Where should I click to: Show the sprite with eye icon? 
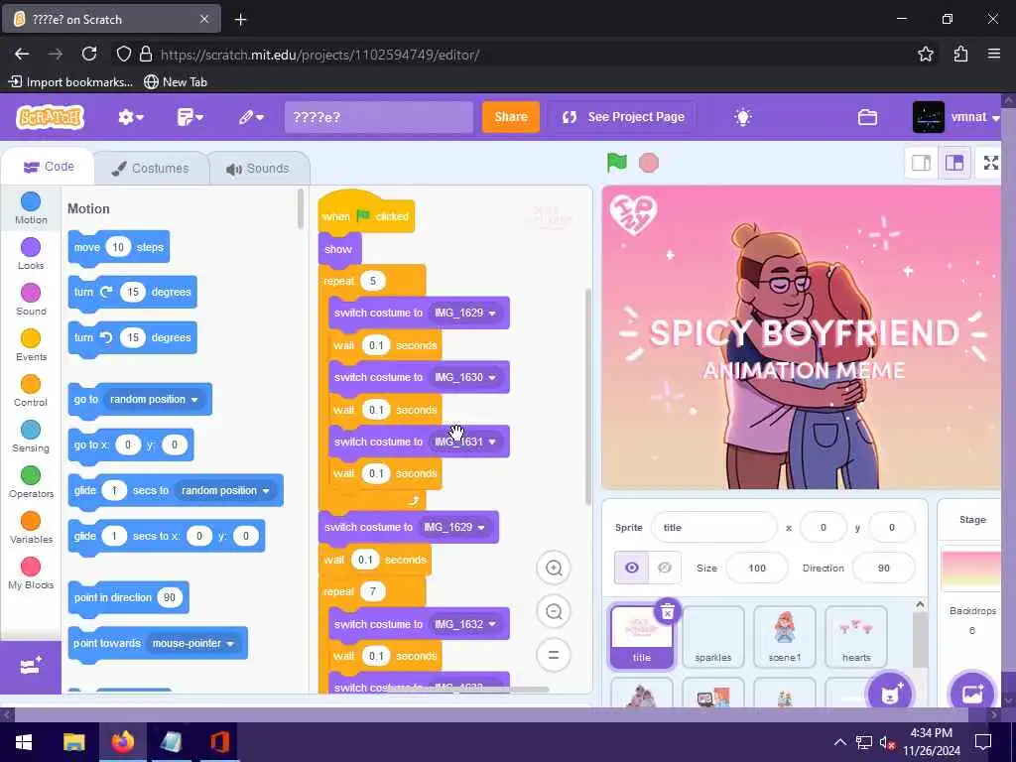click(631, 569)
